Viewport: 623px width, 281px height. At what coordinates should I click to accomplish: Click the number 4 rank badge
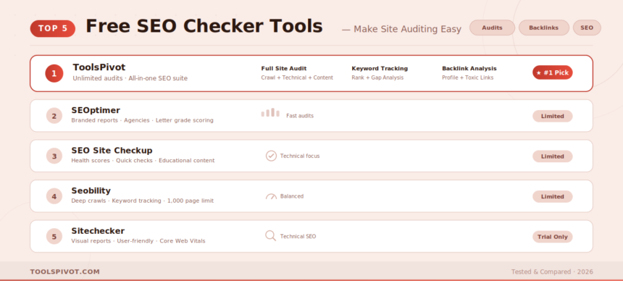(x=54, y=196)
